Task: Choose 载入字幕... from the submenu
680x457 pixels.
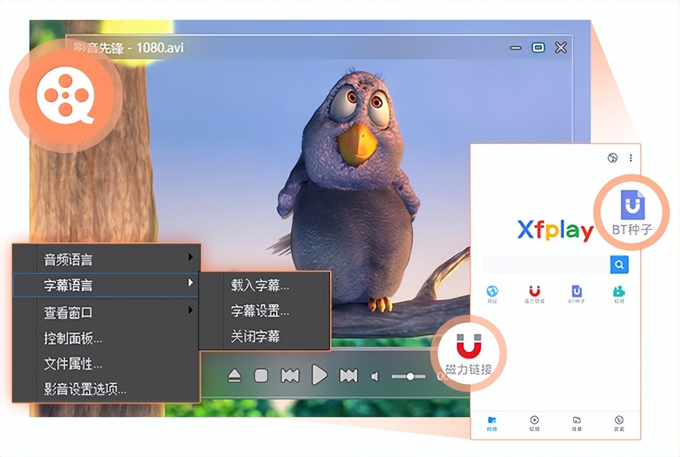Action: pos(260,285)
